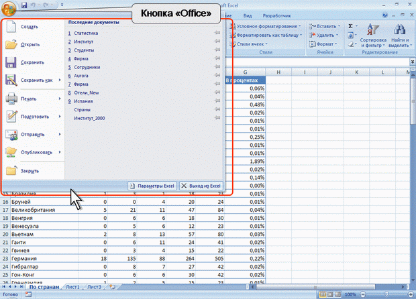Click the Открыть (Open) folder icon
The height and width of the screenshot is (299, 416).
click(11, 45)
